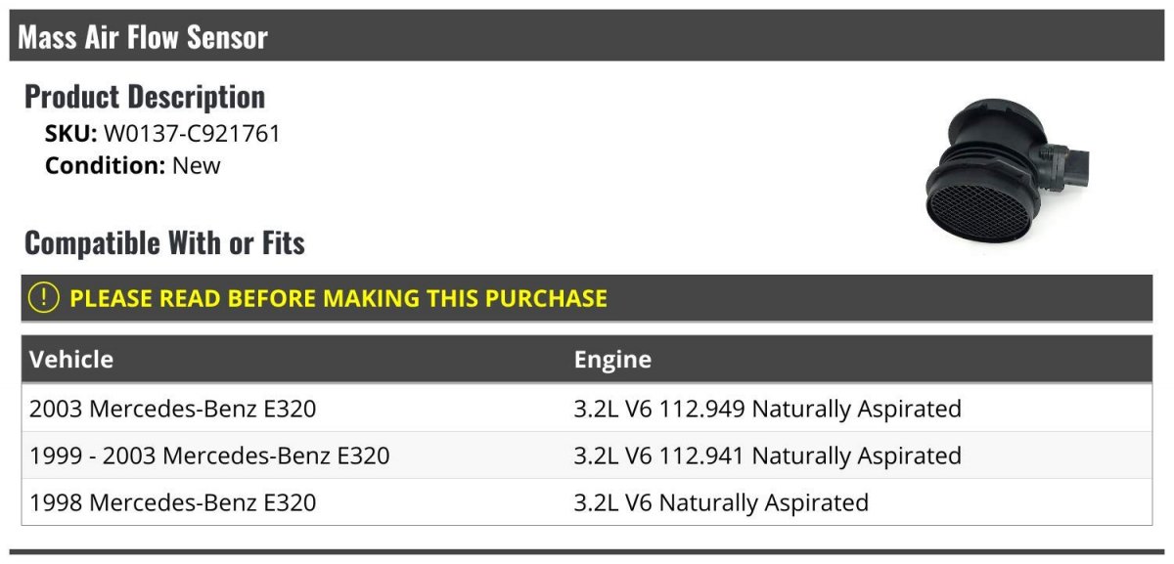The height and width of the screenshot is (564, 1174).
Task: Select the 1999 - 2003 Mercedes-Benz E320 row
Action: 209,456
